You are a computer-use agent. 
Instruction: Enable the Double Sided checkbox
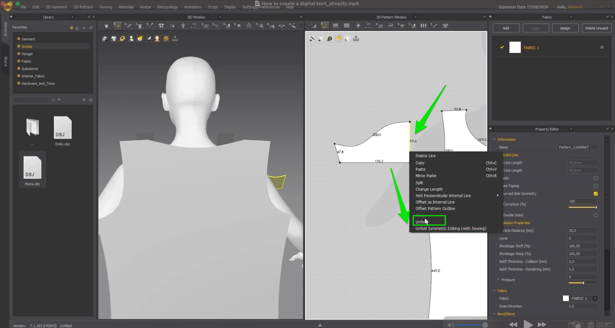[x=595, y=215]
